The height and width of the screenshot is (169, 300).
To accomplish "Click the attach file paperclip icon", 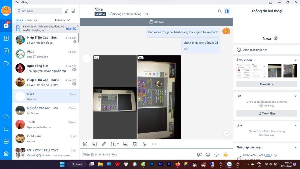I will pos(104,144).
